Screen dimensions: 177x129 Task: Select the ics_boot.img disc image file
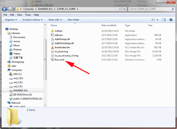[x=61, y=51]
